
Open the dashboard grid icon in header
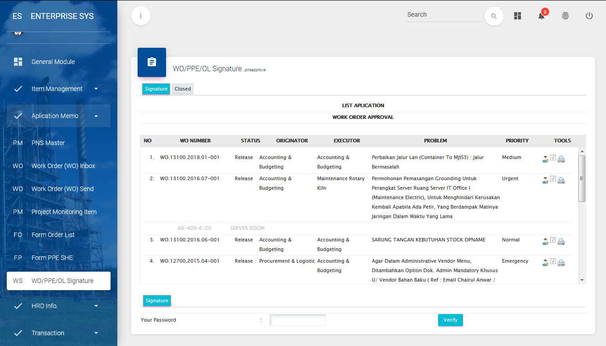[x=518, y=16]
